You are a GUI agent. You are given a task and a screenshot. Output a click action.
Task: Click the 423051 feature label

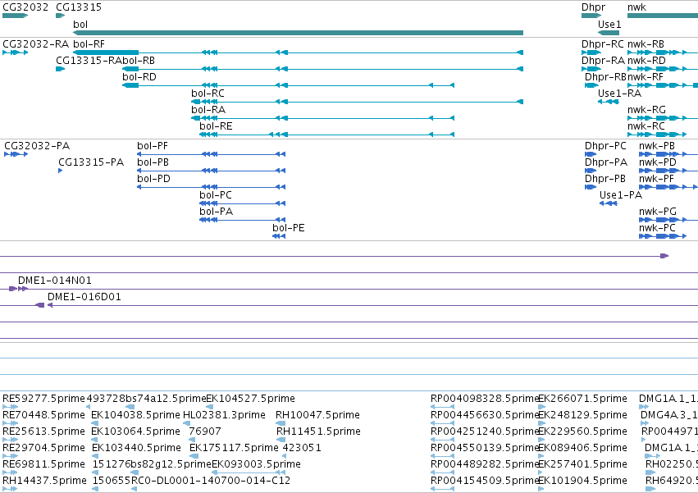coord(302,448)
